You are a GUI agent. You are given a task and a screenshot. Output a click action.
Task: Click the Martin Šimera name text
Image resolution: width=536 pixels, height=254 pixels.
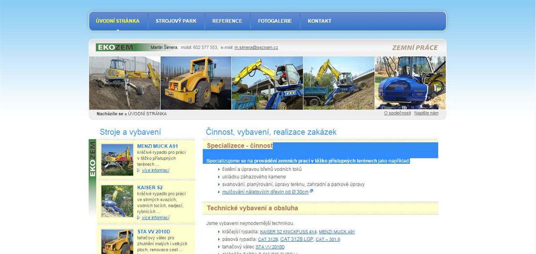tap(164, 47)
